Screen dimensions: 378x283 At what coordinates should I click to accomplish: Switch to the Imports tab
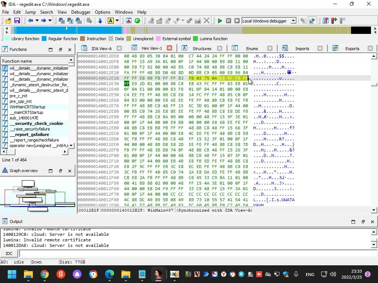point(302,48)
